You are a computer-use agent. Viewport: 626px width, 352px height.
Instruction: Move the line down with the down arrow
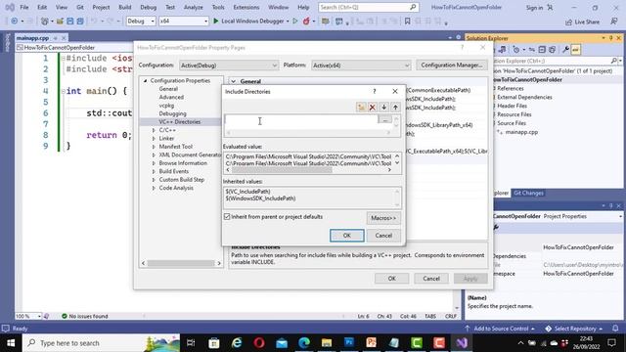pyautogui.click(x=383, y=107)
